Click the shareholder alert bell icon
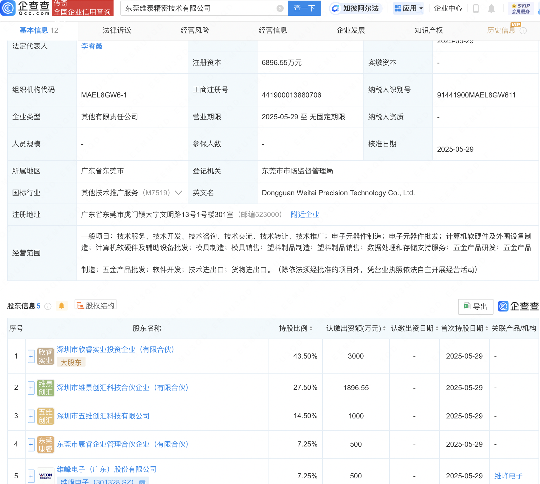Screen dimensions: 540x484 (61, 306)
